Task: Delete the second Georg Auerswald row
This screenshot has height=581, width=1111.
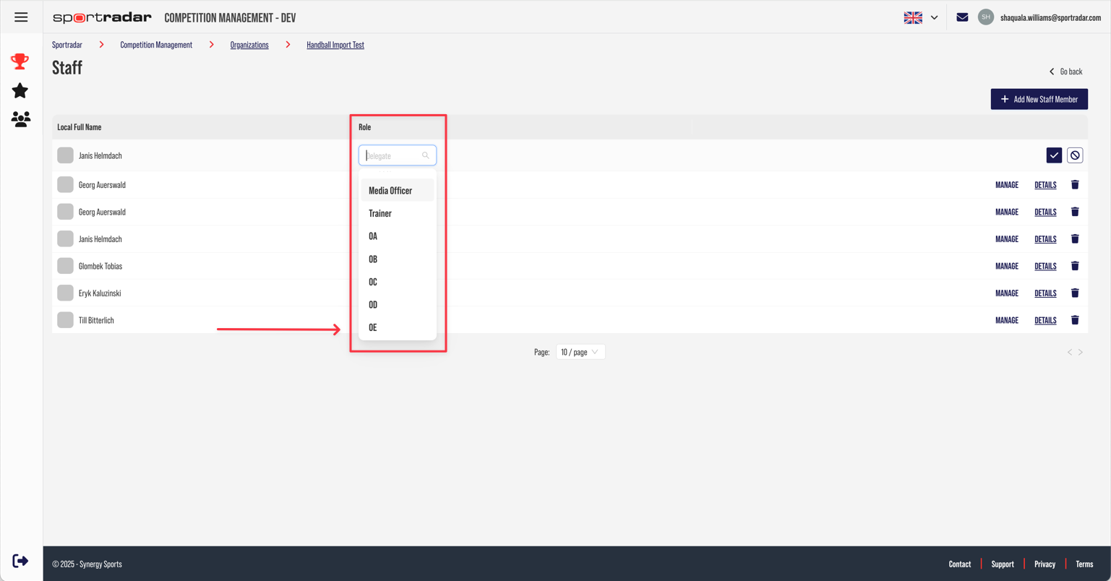Action: 1075,212
